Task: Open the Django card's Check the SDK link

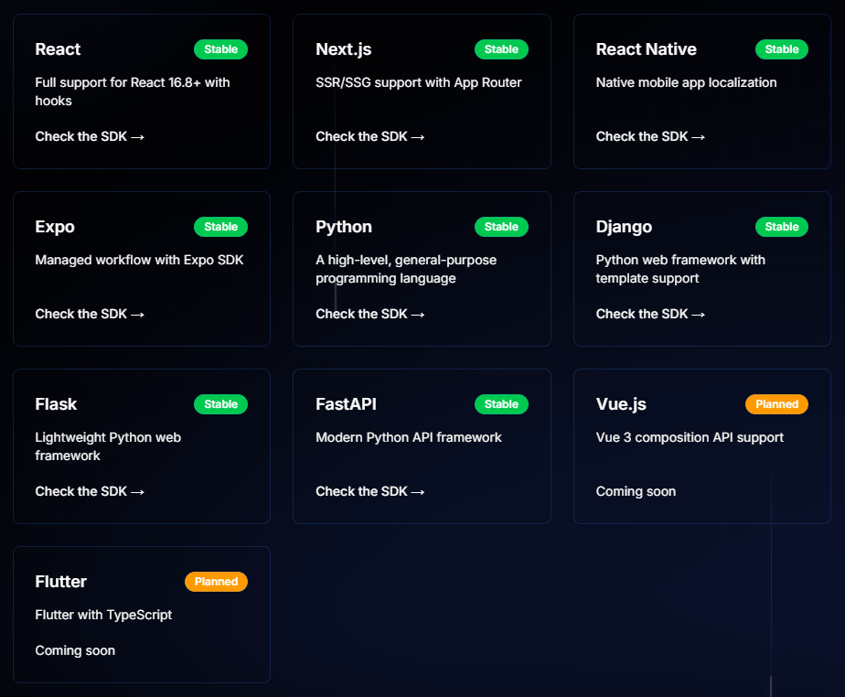Action: (x=650, y=314)
